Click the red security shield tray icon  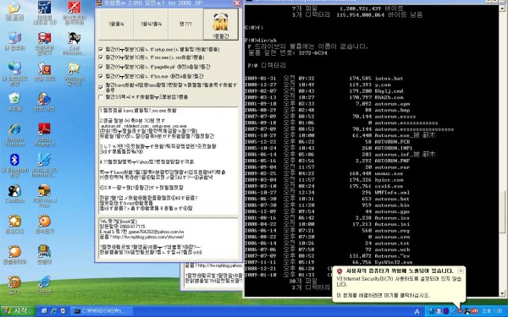pyautogui.click(x=460, y=311)
